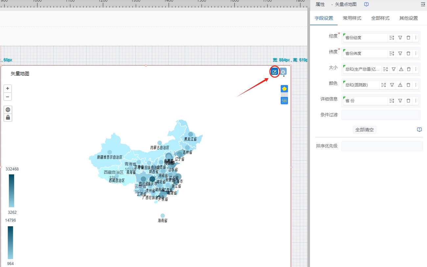Delete the 省份经度 field with trash icon
This screenshot has height=267, width=427.
pos(408,38)
